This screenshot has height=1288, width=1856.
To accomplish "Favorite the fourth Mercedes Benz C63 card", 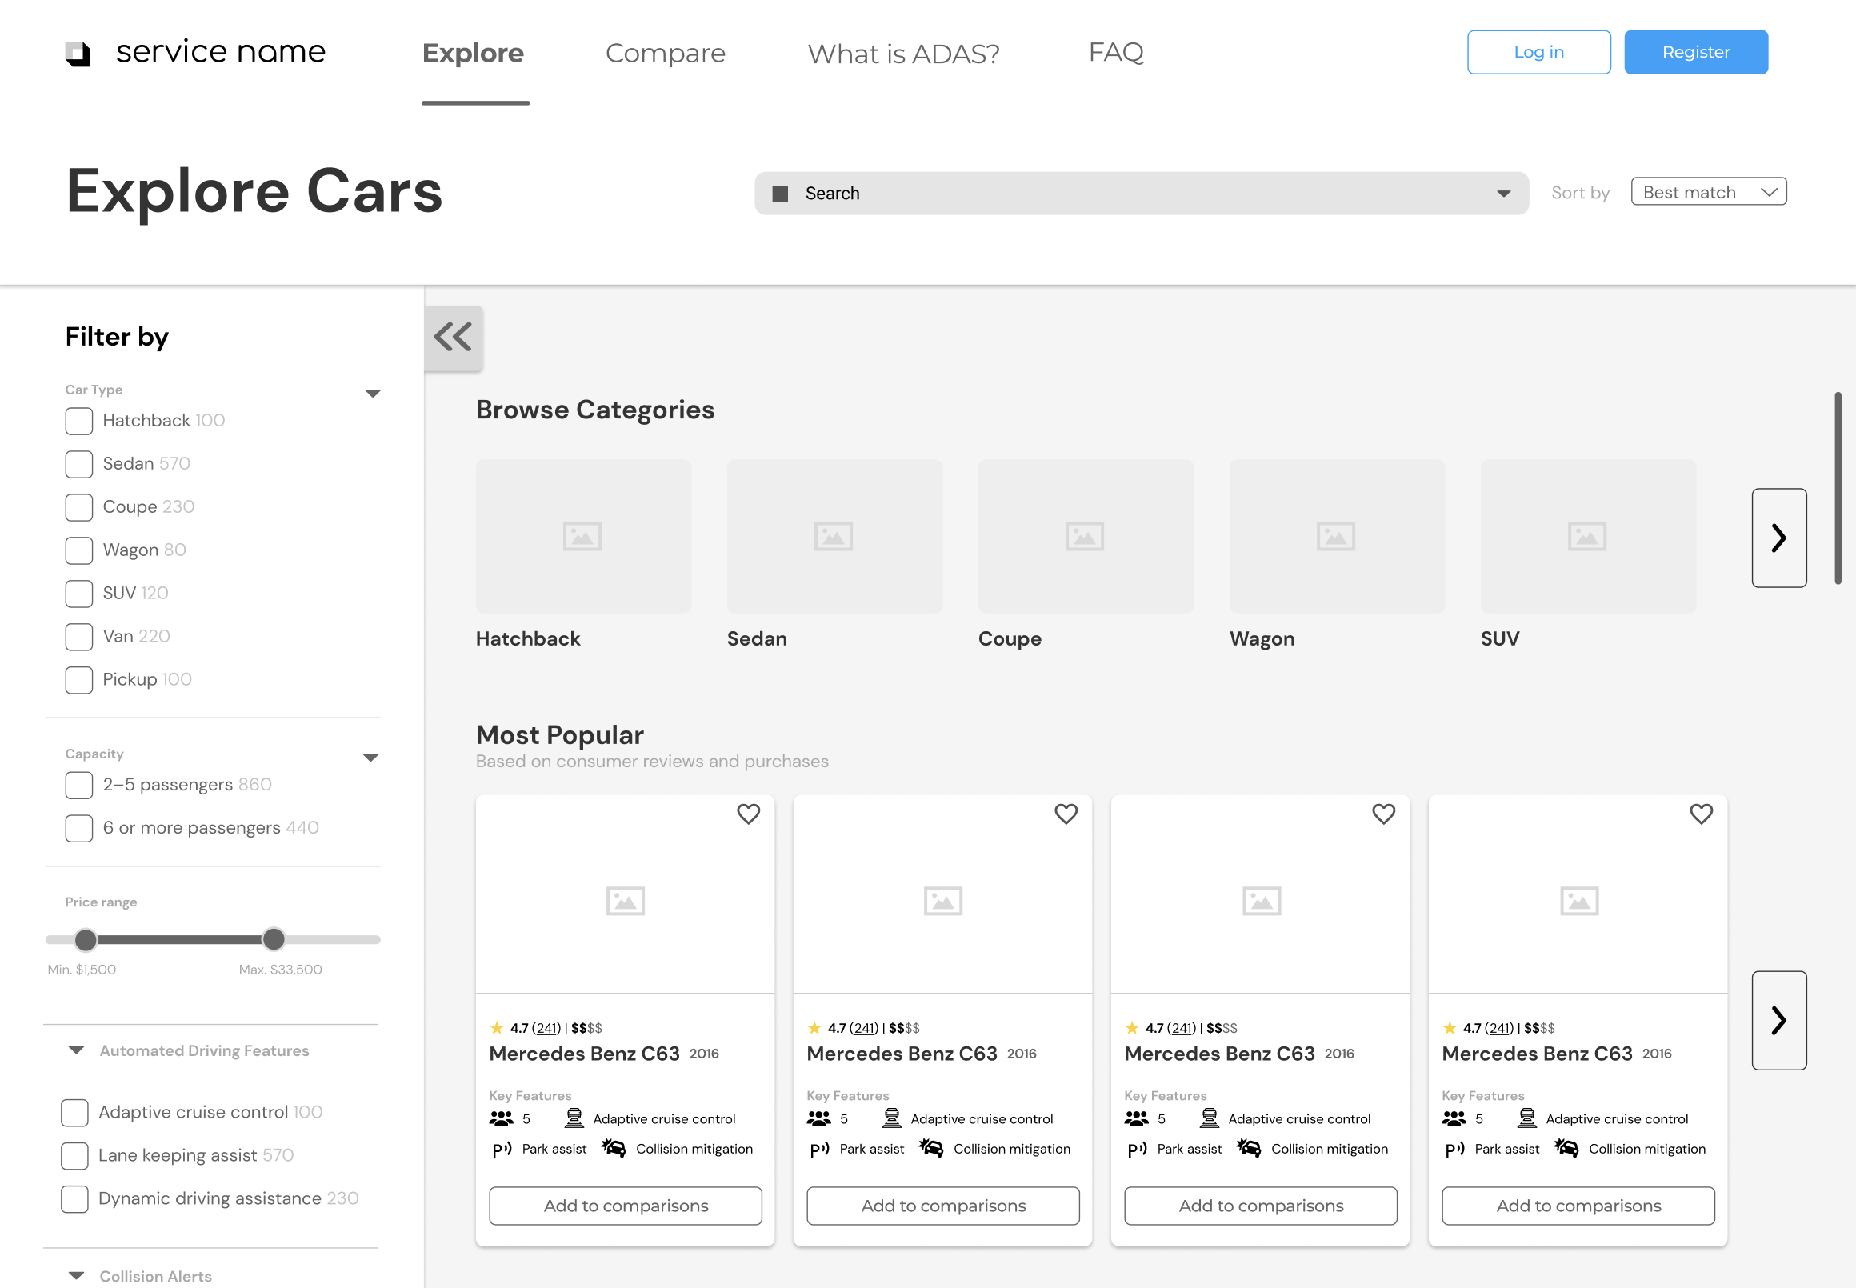I will [1701, 814].
